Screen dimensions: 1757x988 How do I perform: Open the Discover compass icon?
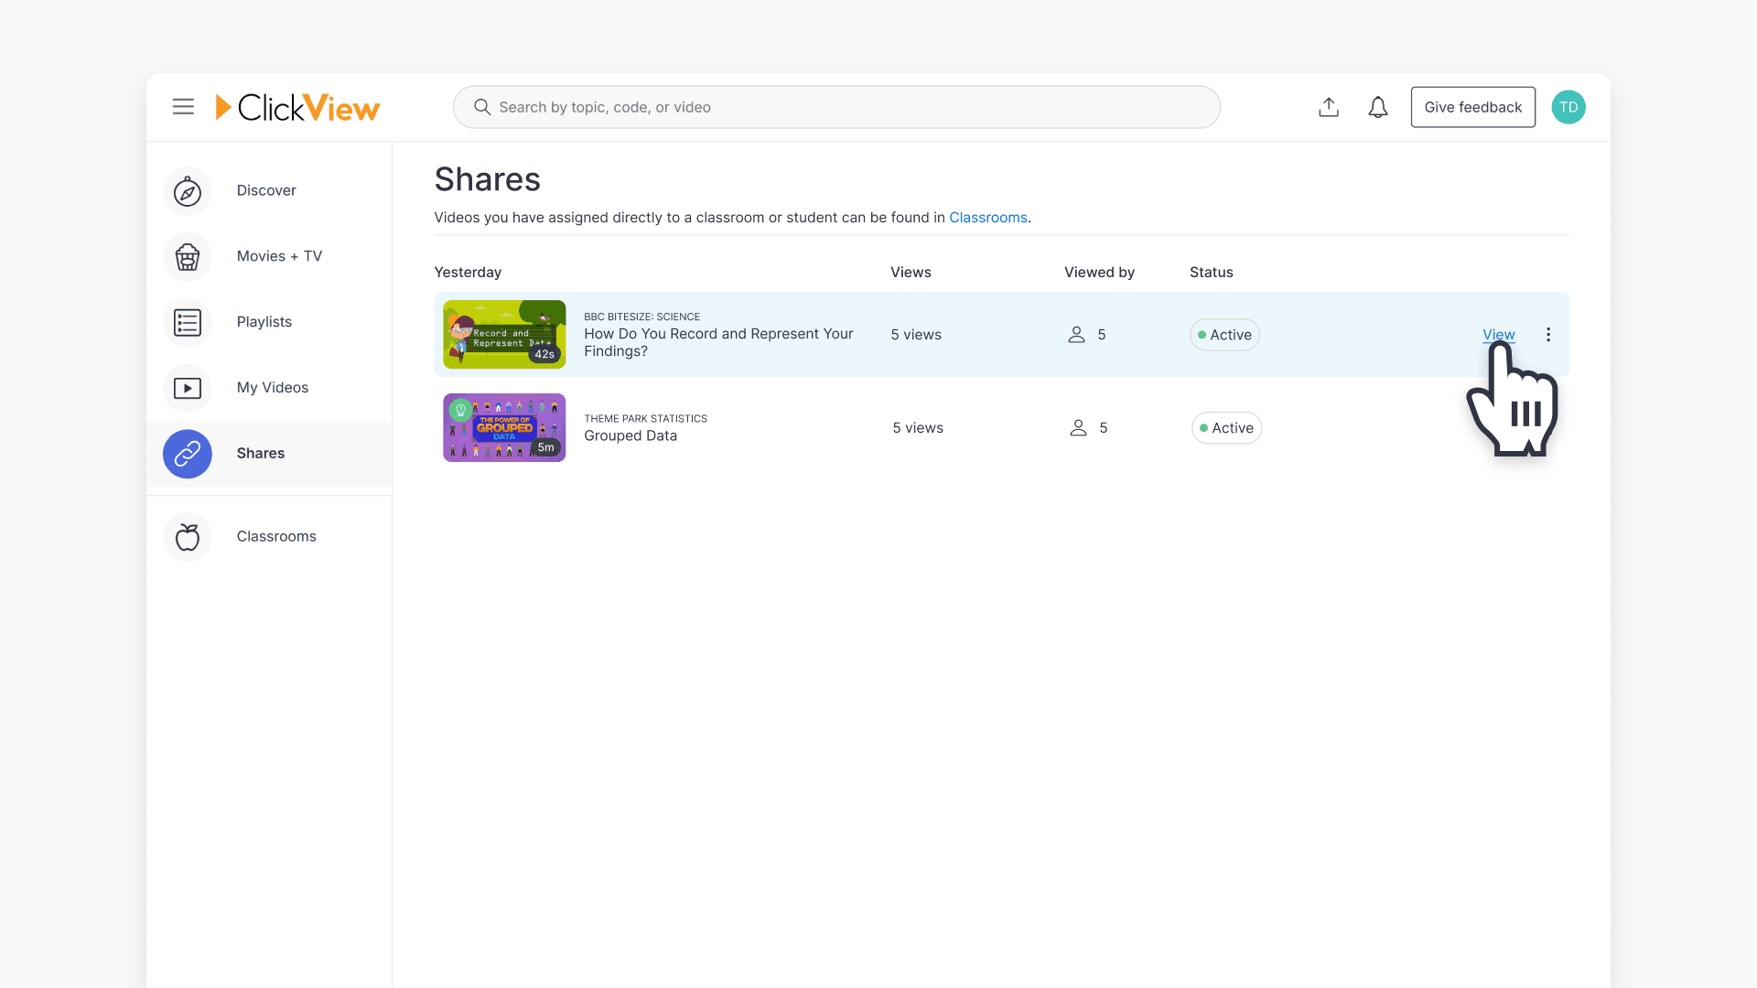pyautogui.click(x=187, y=191)
